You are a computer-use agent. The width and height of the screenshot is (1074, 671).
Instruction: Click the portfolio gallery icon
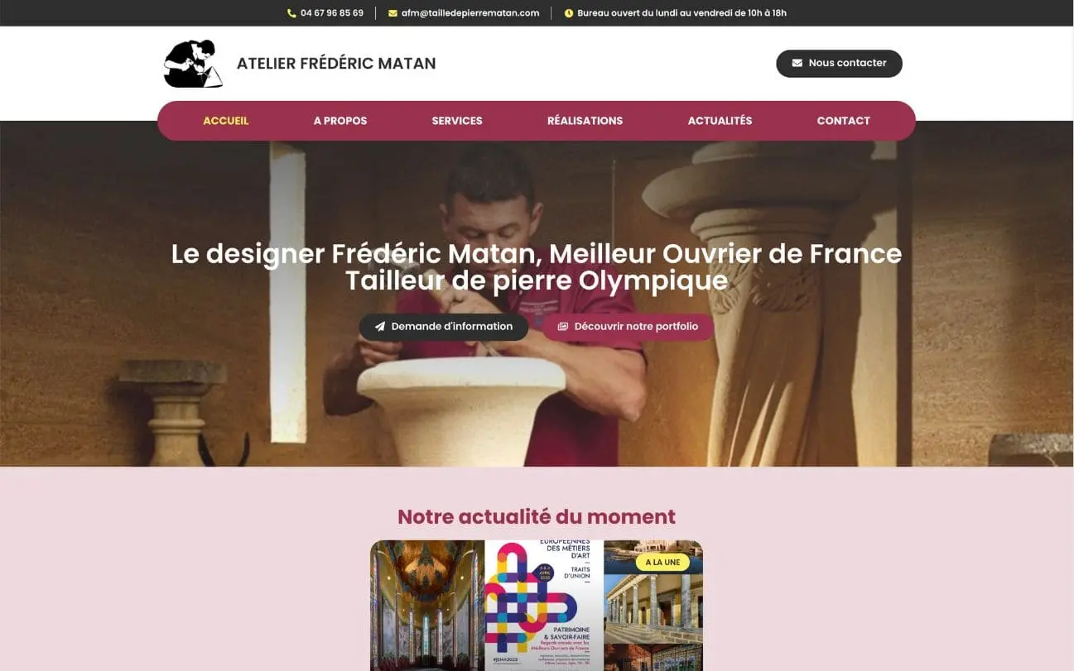(563, 327)
